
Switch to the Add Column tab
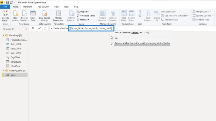[x=43, y=7]
